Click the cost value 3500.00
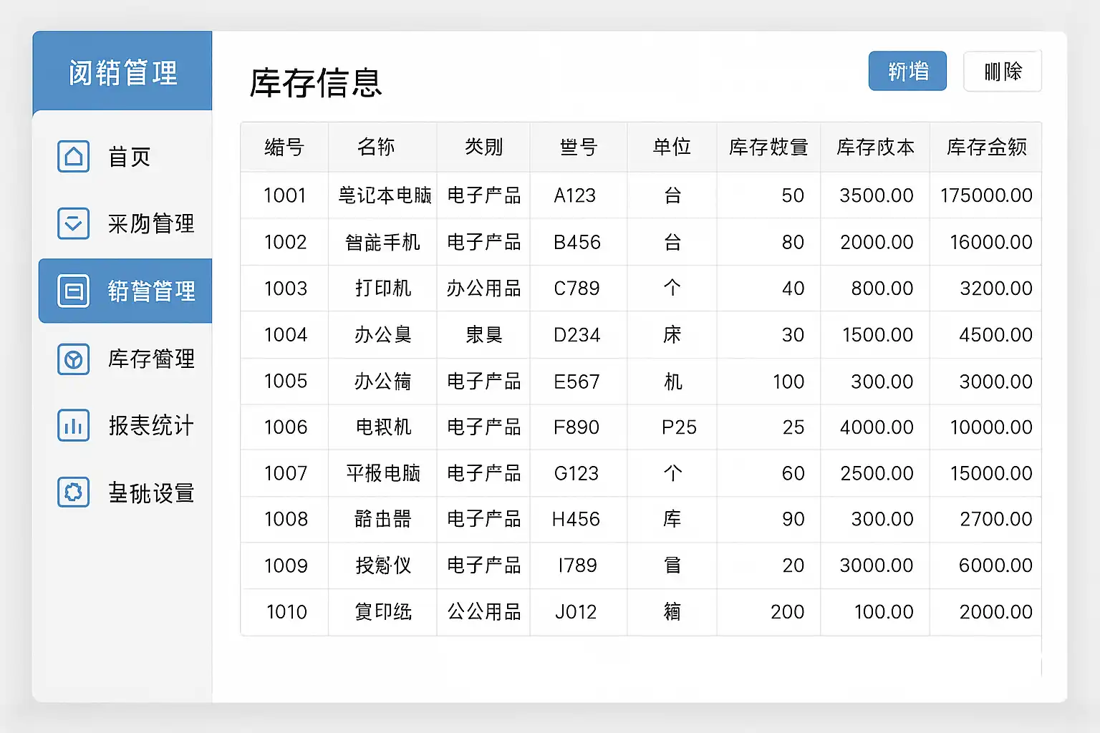 click(877, 195)
